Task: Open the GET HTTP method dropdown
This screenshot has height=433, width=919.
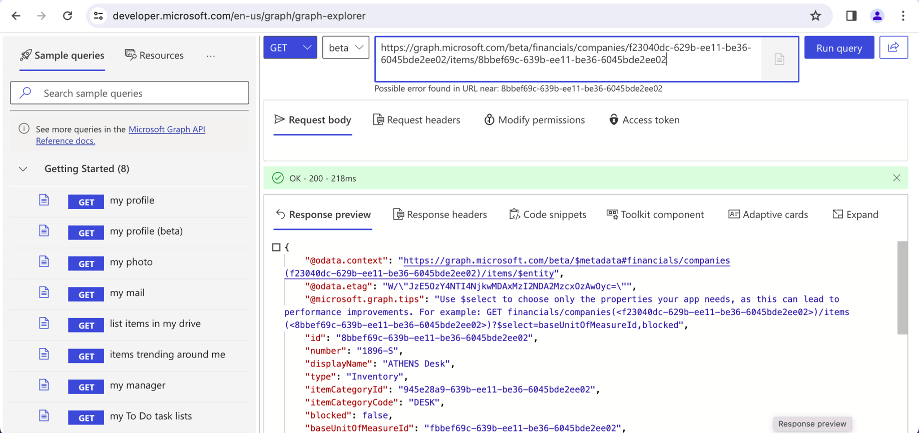Action: (x=290, y=48)
